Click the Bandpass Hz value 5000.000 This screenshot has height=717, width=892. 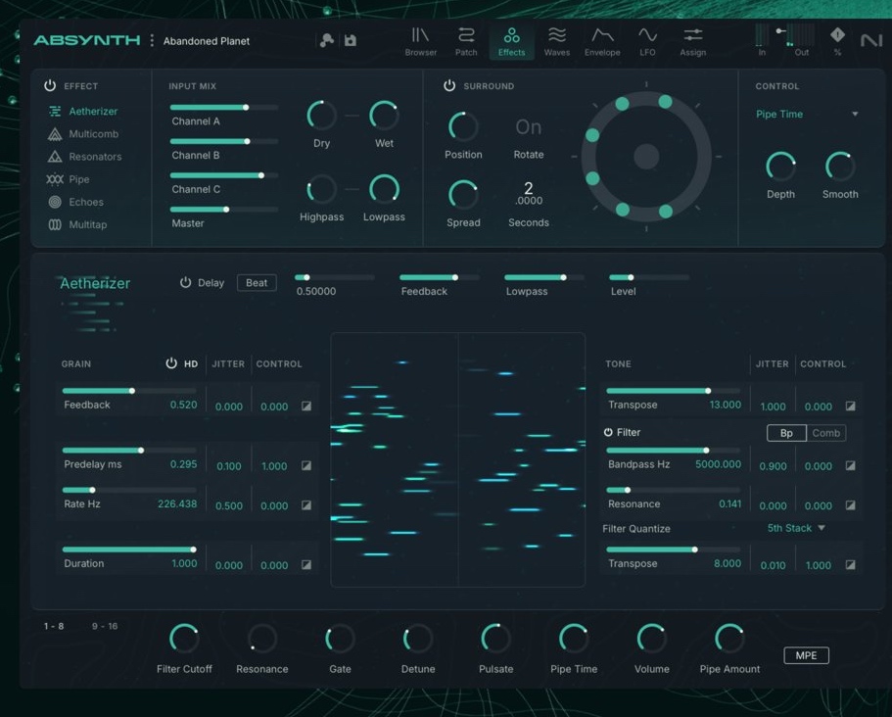pyautogui.click(x=718, y=464)
